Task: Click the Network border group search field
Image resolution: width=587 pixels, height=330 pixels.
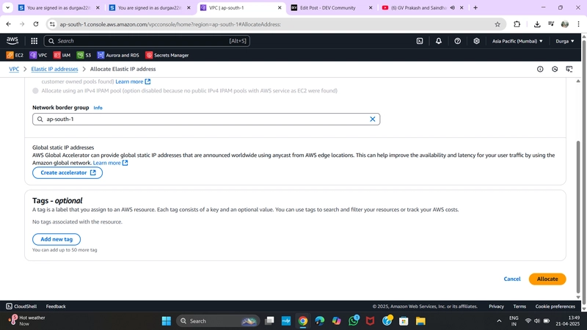Action: (206, 119)
